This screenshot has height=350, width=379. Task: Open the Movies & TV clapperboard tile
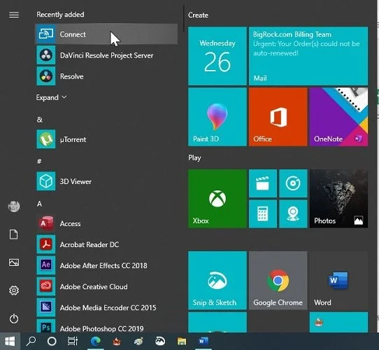(x=263, y=183)
